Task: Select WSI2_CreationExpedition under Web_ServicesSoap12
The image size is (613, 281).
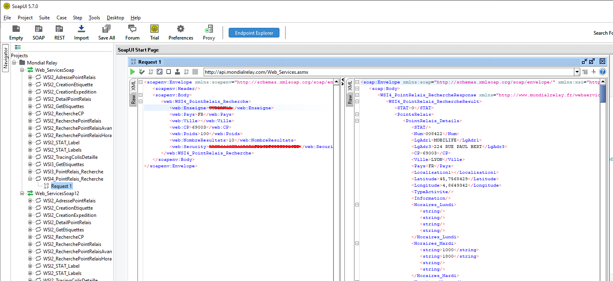Action: coord(70,215)
